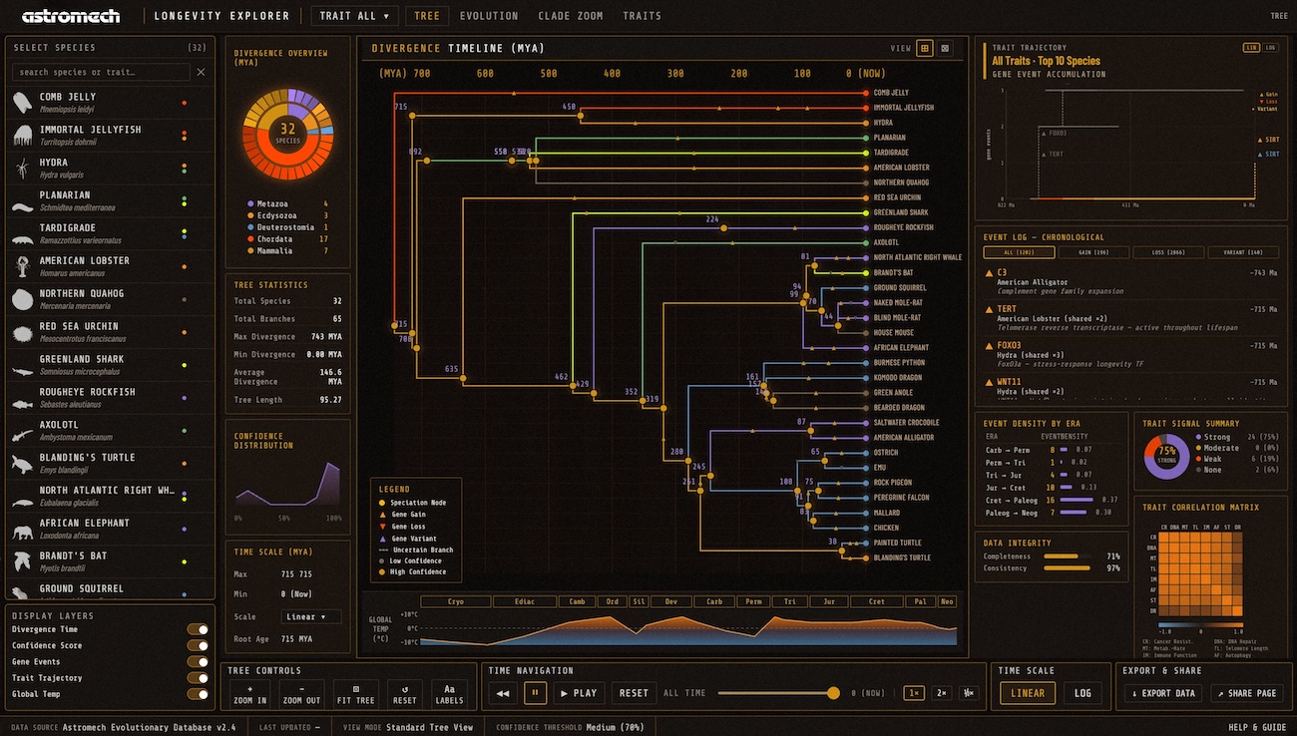Screen dimensions: 1297x736
Task: Open the TRAITS tab
Action: pos(642,16)
